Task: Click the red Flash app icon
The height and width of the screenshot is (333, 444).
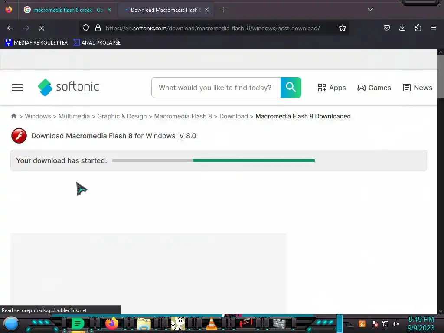Action: click(x=19, y=136)
